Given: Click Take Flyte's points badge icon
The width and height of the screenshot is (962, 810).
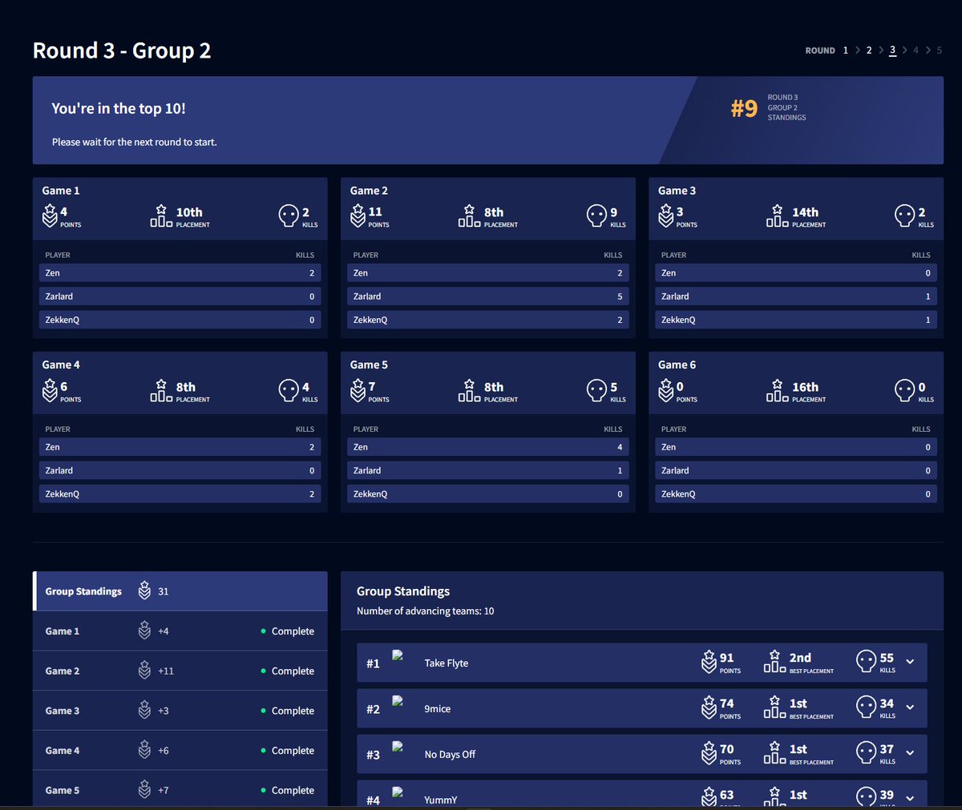Looking at the screenshot, I should pyautogui.click(x=709, y=662).
